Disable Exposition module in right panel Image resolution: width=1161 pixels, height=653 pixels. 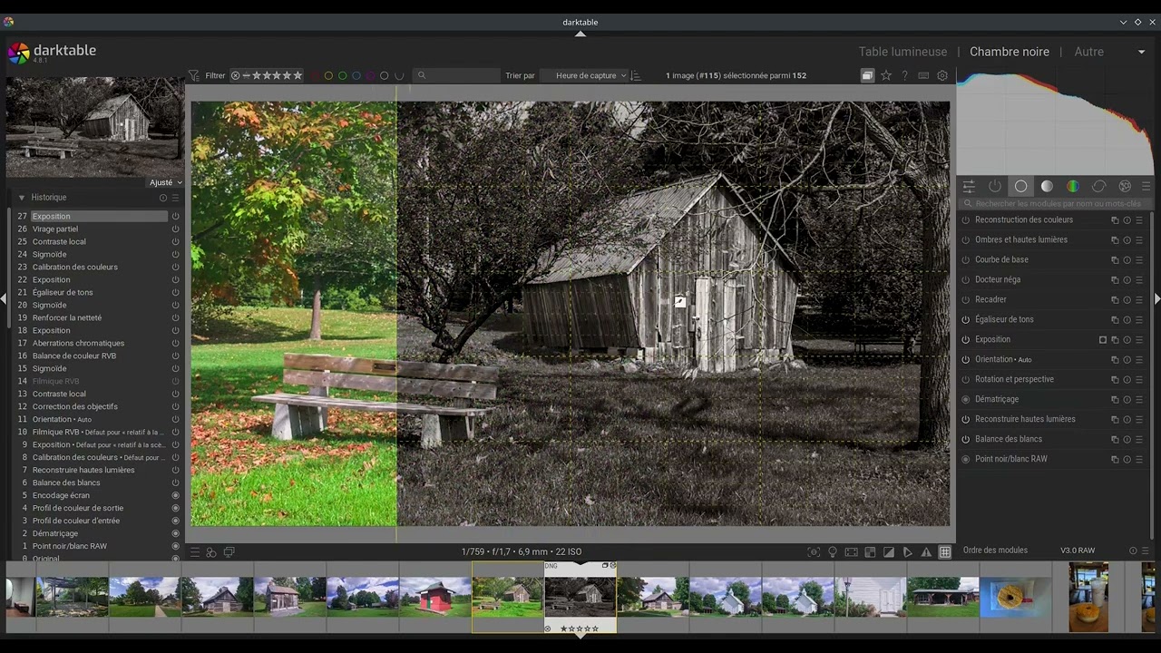(x=965, y=339)
